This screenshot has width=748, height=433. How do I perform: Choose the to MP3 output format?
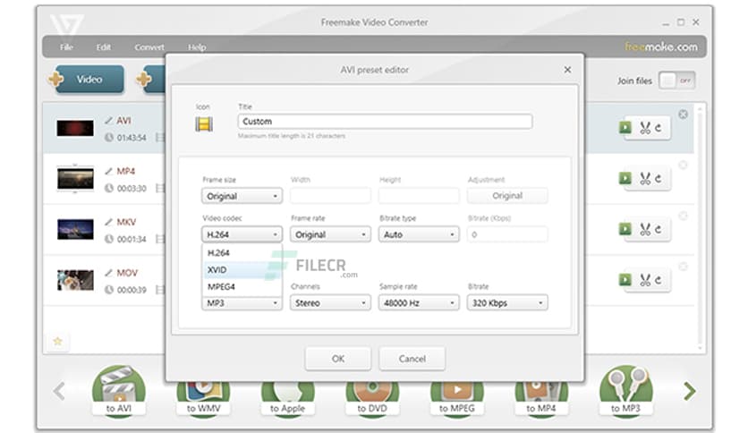tap(626, 392)
